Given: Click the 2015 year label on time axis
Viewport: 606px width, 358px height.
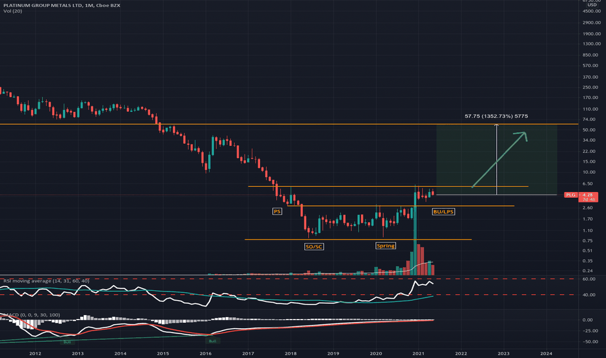Looking at the screenshot, I should (163, 353).
